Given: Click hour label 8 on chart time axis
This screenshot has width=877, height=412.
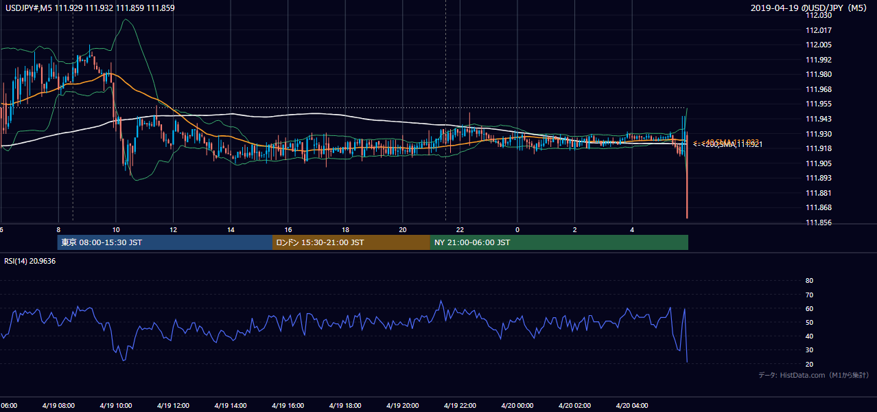Looking at the screenshot, I should coord(58,230).
